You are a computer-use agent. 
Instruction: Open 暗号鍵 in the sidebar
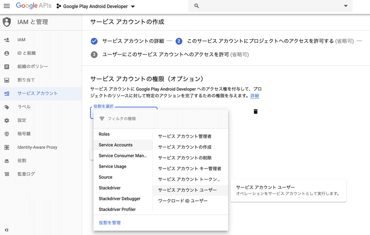pyautogui.click(x=41, y=134)
